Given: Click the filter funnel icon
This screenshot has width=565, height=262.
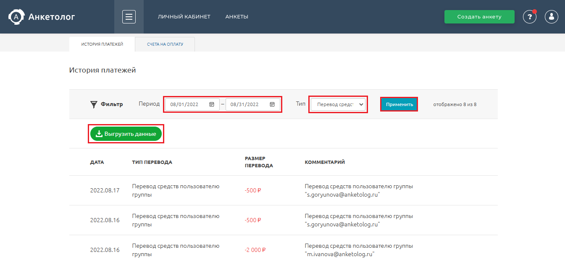Looking at the screenshot, I should click(x=95, y=104).
